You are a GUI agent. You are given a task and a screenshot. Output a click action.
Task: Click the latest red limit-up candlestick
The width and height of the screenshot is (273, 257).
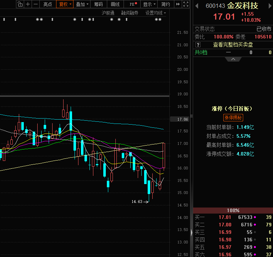pos(164,156)
